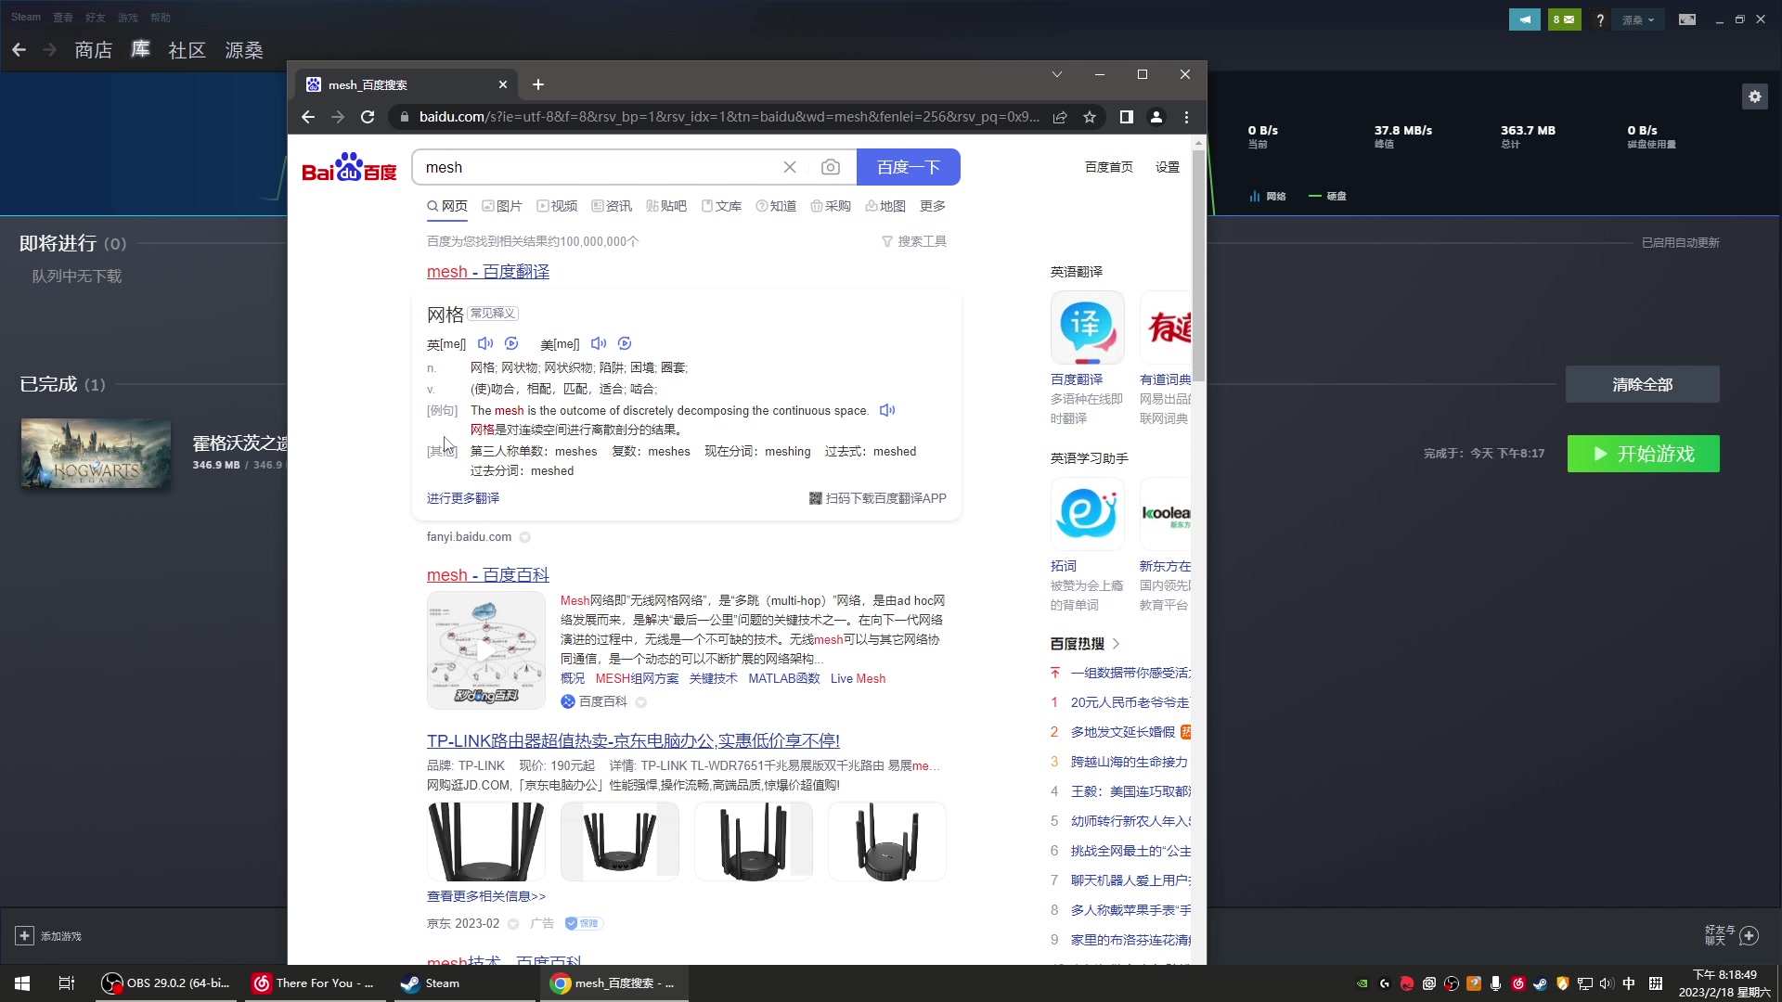Screen dimensions: 1782x1002
Task: Open Steam Big Picture mode icon
Action: coord(1687,19)
